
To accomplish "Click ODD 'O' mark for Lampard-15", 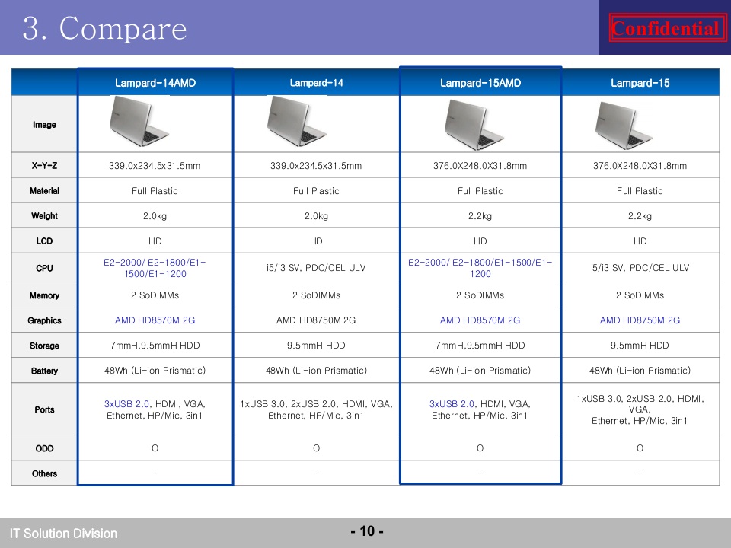I will click(640, 448).
